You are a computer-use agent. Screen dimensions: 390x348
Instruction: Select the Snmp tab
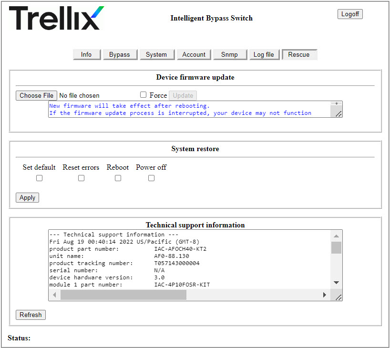point(230,54)
